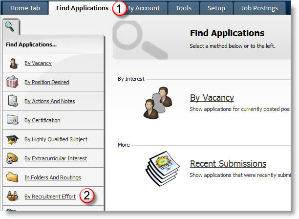
Task: Click the 'By Interest' section label
Action: (131, 79)
